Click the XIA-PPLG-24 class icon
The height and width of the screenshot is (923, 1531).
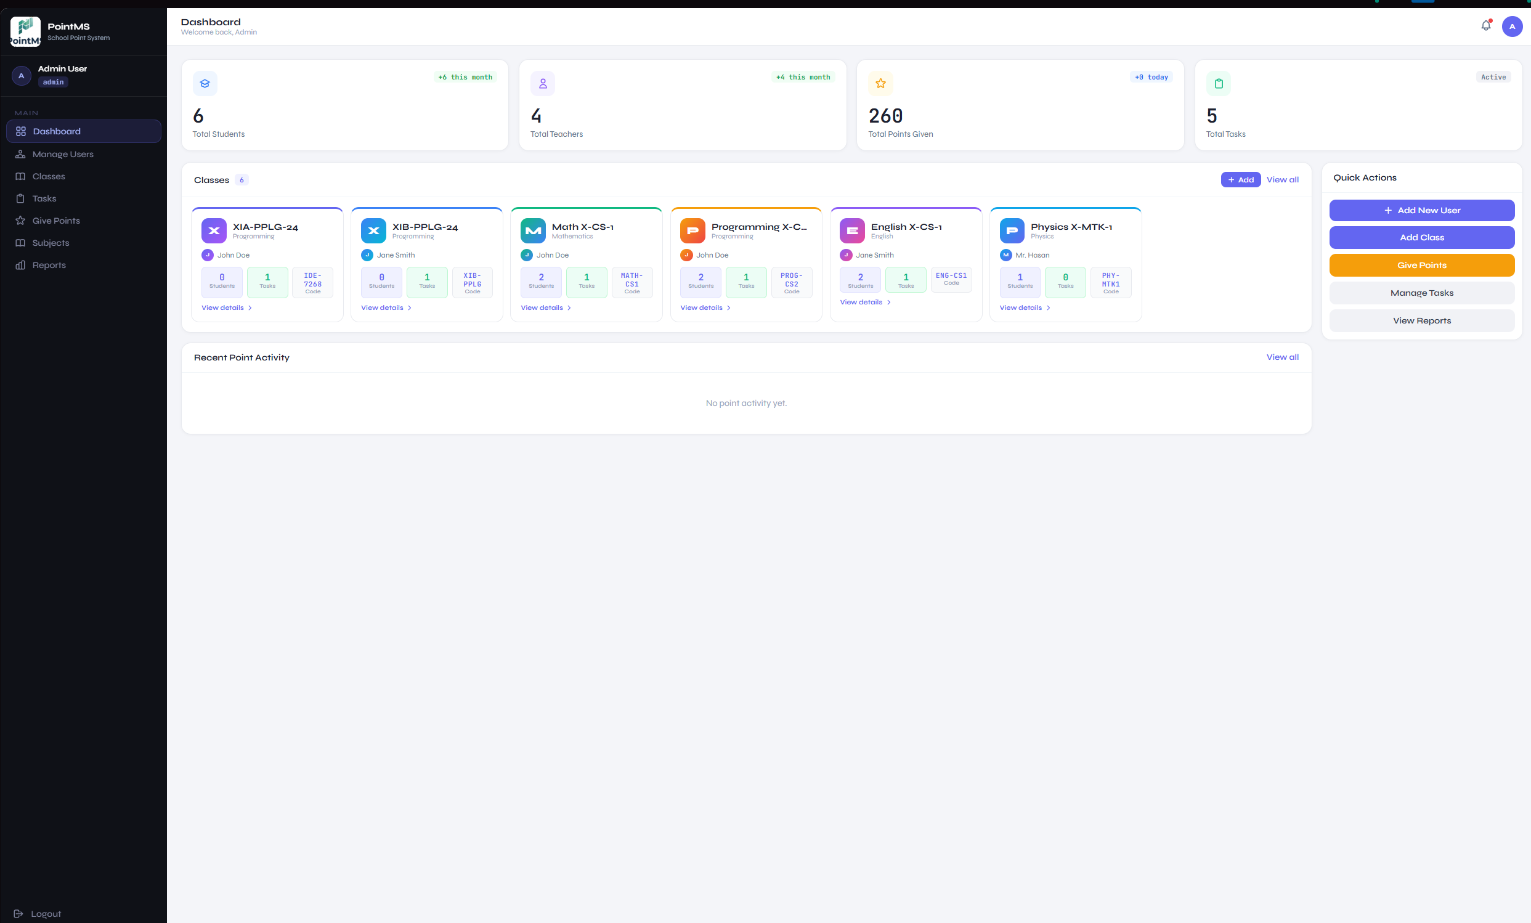coord(214,230)
